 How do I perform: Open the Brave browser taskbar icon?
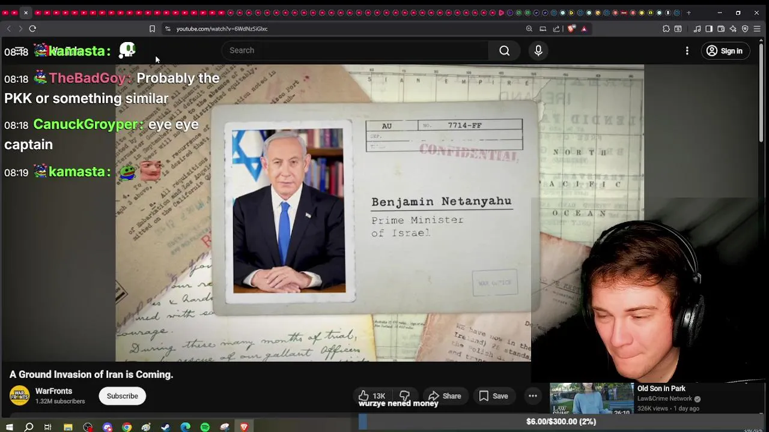coord(244,427)
